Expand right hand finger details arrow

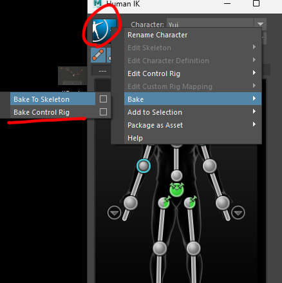click(114, 213)
